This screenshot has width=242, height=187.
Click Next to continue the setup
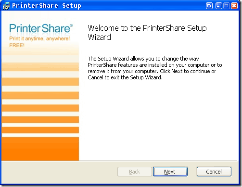170,172
